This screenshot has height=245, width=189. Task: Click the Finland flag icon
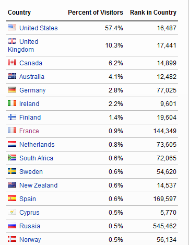point(12,117)
